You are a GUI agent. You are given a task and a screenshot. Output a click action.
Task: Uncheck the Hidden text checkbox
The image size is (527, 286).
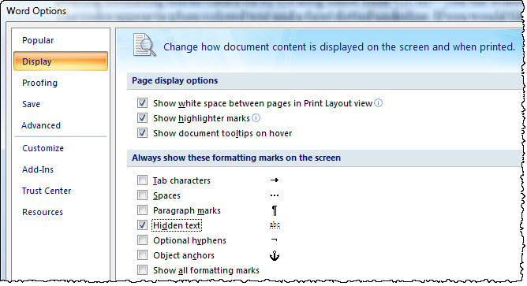click(x=142, y=225)
